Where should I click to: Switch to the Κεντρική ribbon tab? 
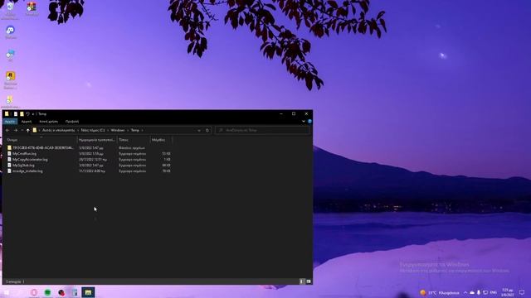click(x=27, y=122)
